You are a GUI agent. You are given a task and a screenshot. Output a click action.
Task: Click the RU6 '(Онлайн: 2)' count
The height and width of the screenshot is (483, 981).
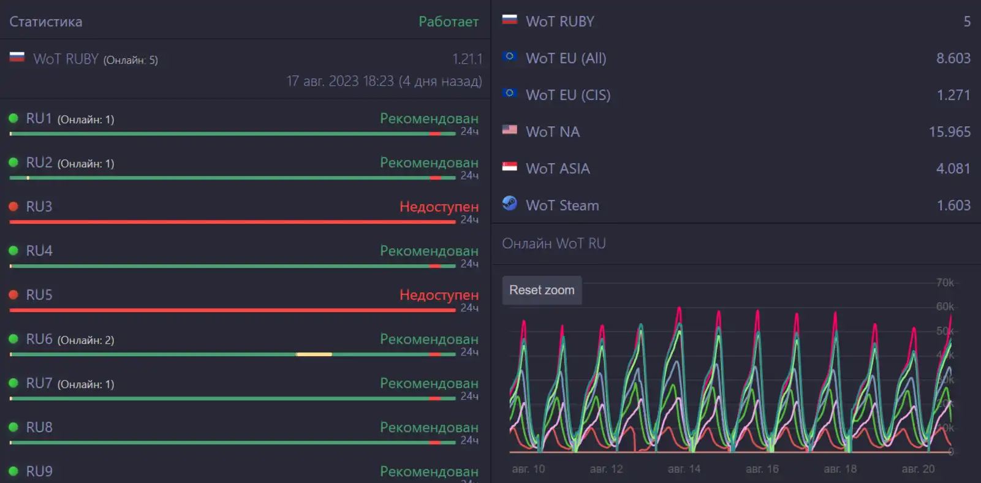tap(86, 340)
